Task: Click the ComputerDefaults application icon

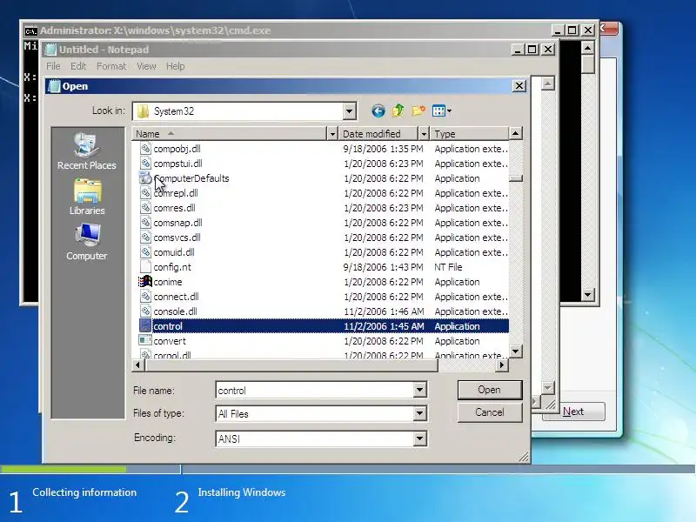Action: pyautogui.click(x=145, y=178)
